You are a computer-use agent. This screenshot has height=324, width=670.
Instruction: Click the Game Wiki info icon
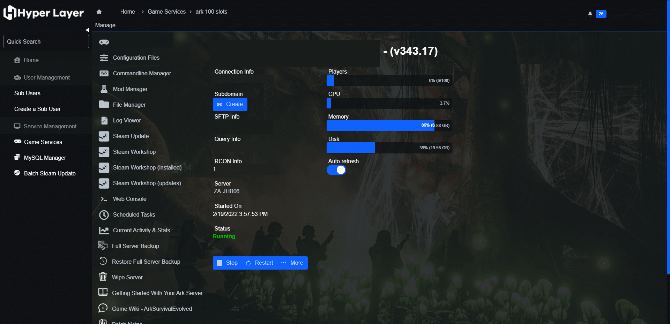point(103,308)
